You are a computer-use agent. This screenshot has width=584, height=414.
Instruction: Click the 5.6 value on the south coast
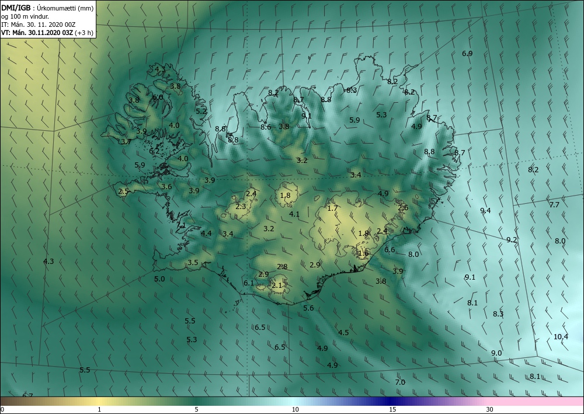(x=308, y=308)
